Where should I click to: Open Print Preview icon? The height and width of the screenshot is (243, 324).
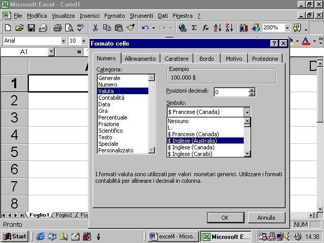69,28
